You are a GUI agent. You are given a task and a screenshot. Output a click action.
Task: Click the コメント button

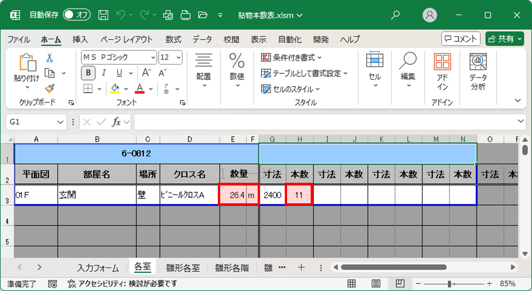point(461,39)
